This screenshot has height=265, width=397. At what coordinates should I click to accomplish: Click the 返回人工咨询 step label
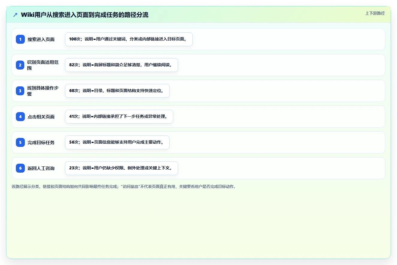(41, 168)
